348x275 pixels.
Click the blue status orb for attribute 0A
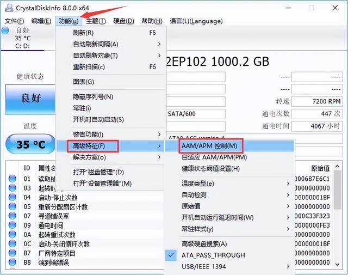(13, 234)
